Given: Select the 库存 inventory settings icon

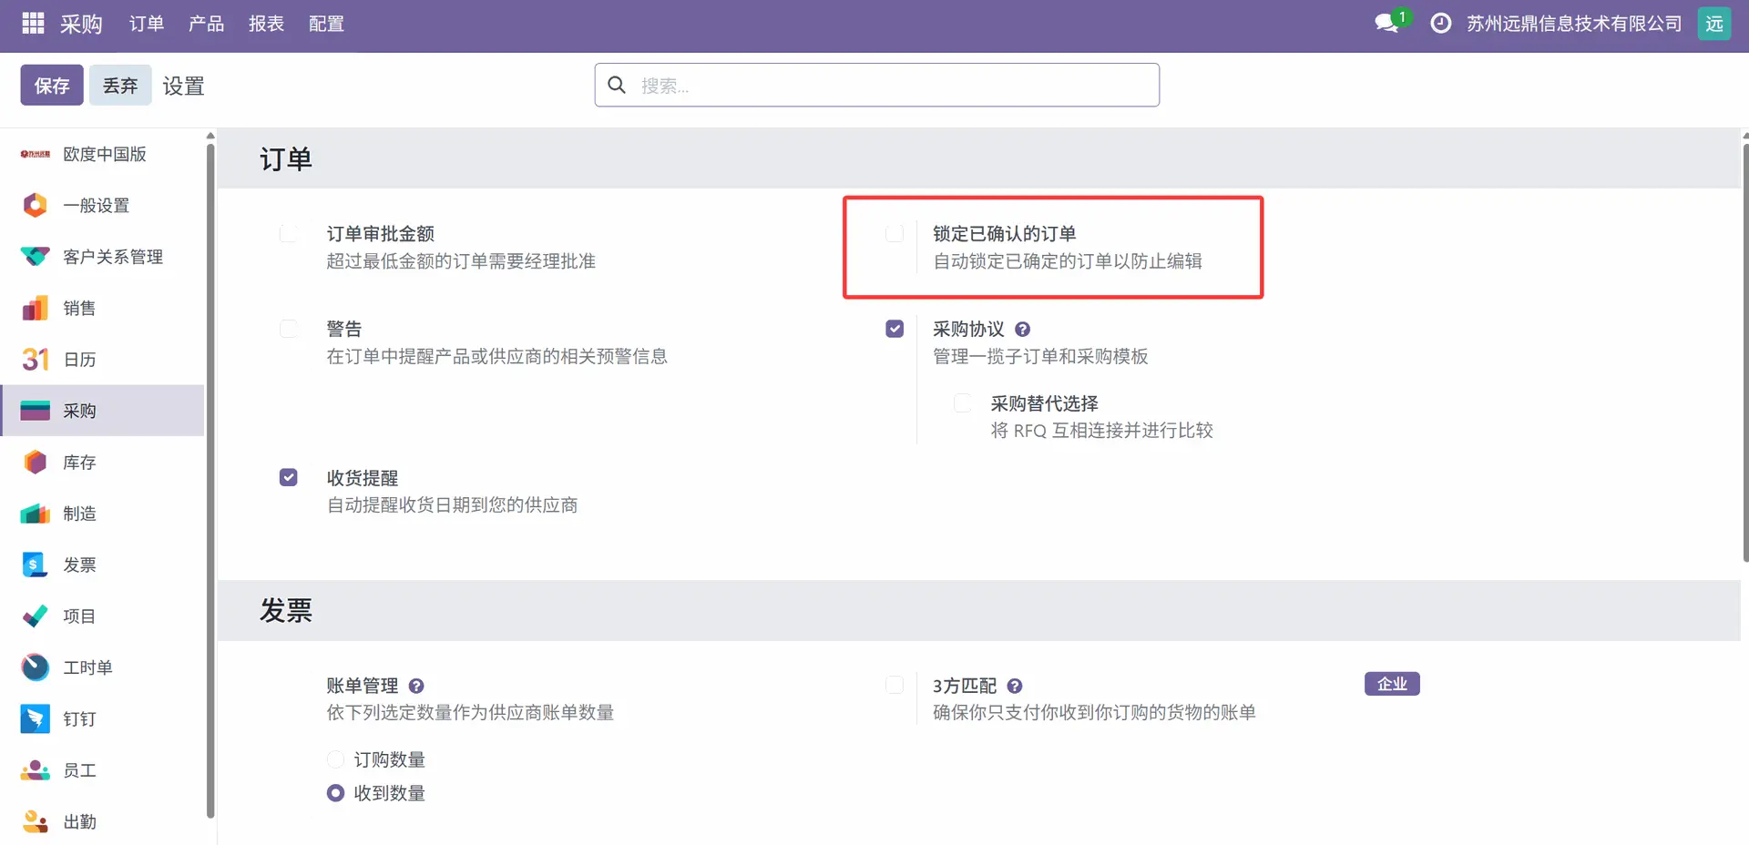Looking at the screenshot, I should coord(36,463).
